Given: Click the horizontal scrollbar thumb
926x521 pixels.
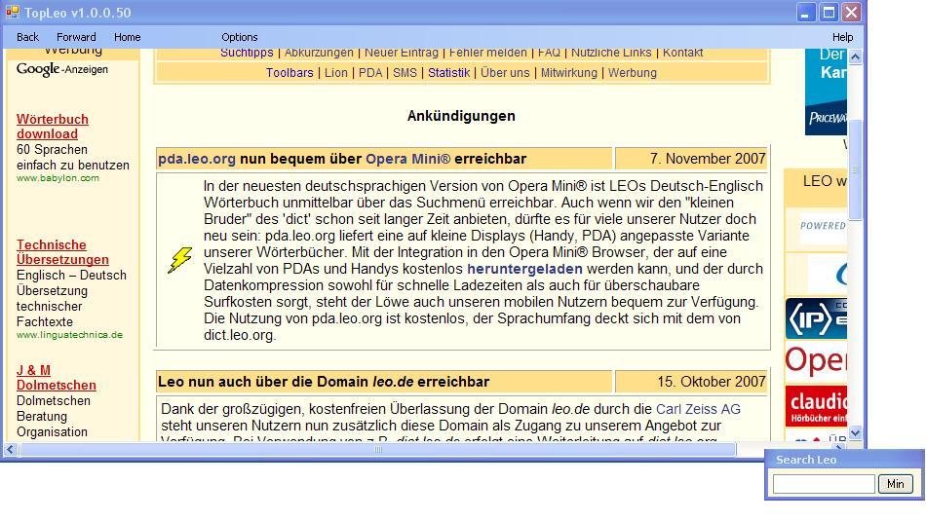Looking at the screenshot, I should (x=378, y=449).
